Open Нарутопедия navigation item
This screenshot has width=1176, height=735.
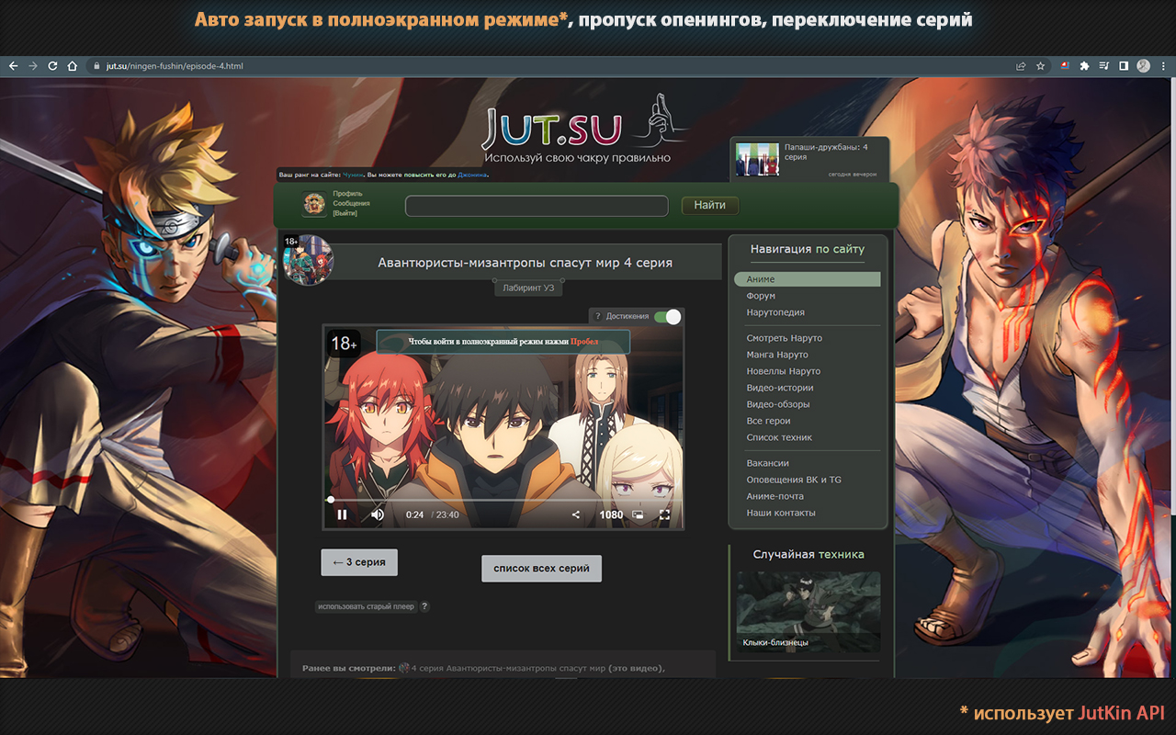pos(775,312)
